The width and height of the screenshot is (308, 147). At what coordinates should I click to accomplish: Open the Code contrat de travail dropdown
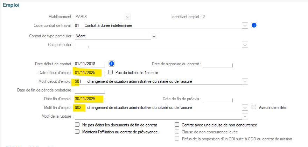click(x=245, y=25)
